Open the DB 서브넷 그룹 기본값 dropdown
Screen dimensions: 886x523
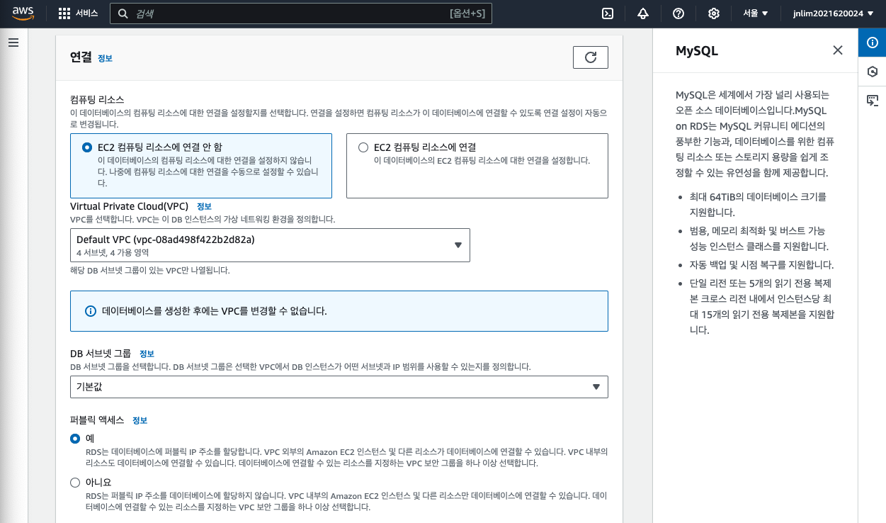[x=339, y=387]
